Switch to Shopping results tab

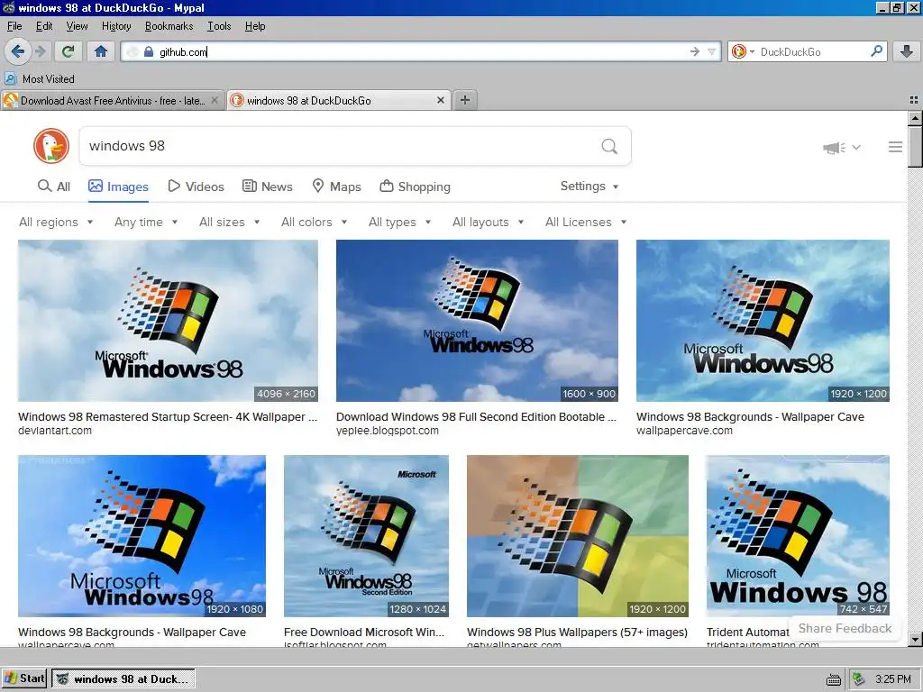click(415, 187)
